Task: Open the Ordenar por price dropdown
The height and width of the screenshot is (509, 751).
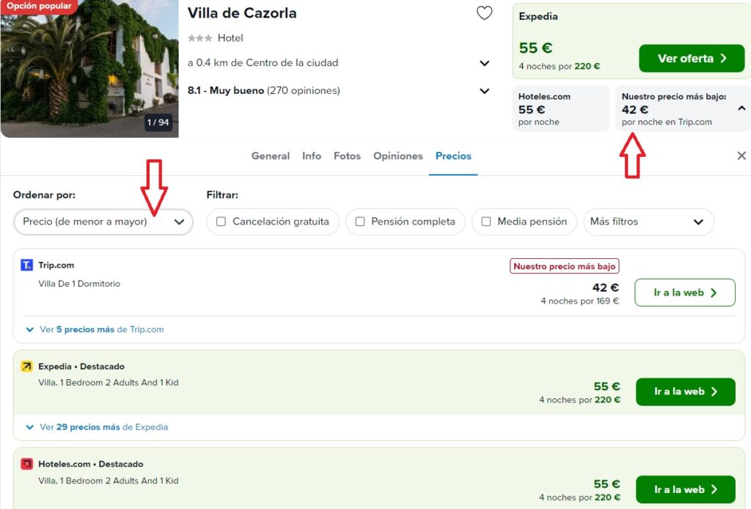Action: pyautogui.click(x=103, y=221)
